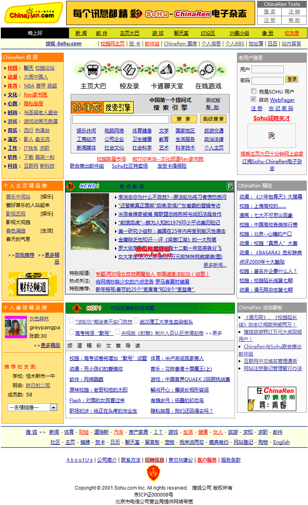The width and height of the screenshot is (308, 505).
Task: Click English link in footer
Action: [281, 442]
